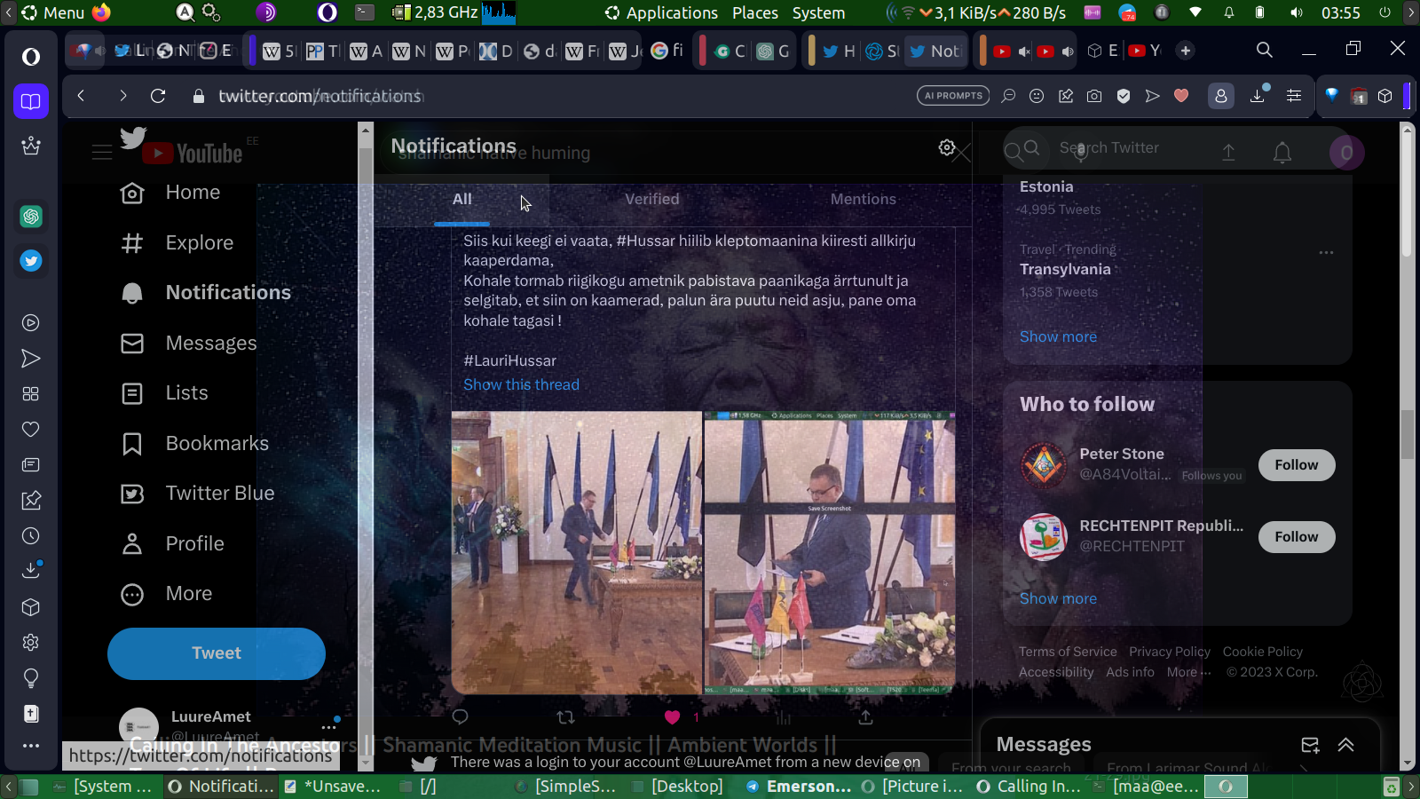
Task: Compose a new message in Messages drawer
Action: click(1310, 745)
